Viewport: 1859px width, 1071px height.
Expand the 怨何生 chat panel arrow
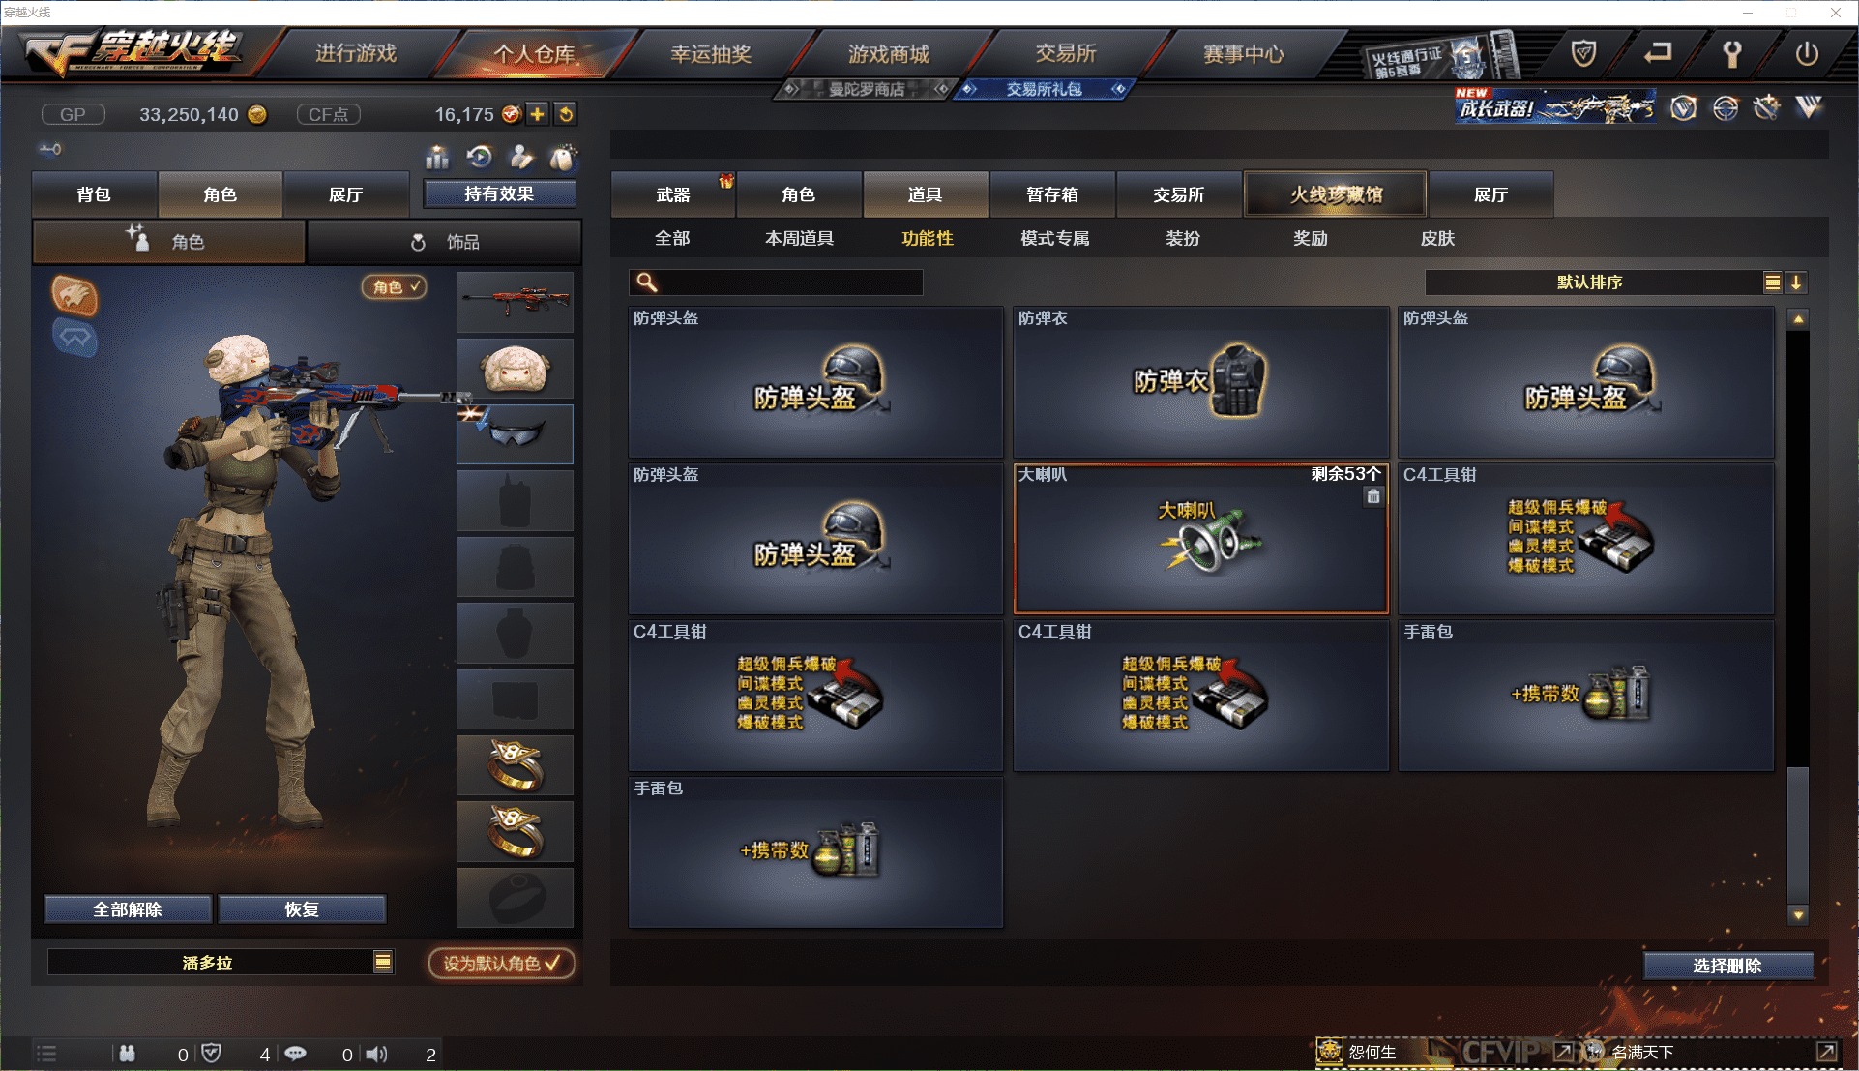pyautogui.click(x=1563, y=1052)
